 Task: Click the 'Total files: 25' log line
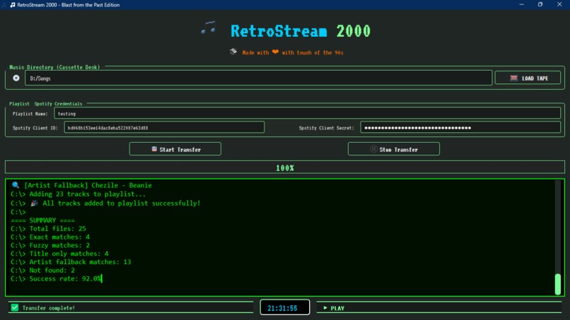pos(48,228)
